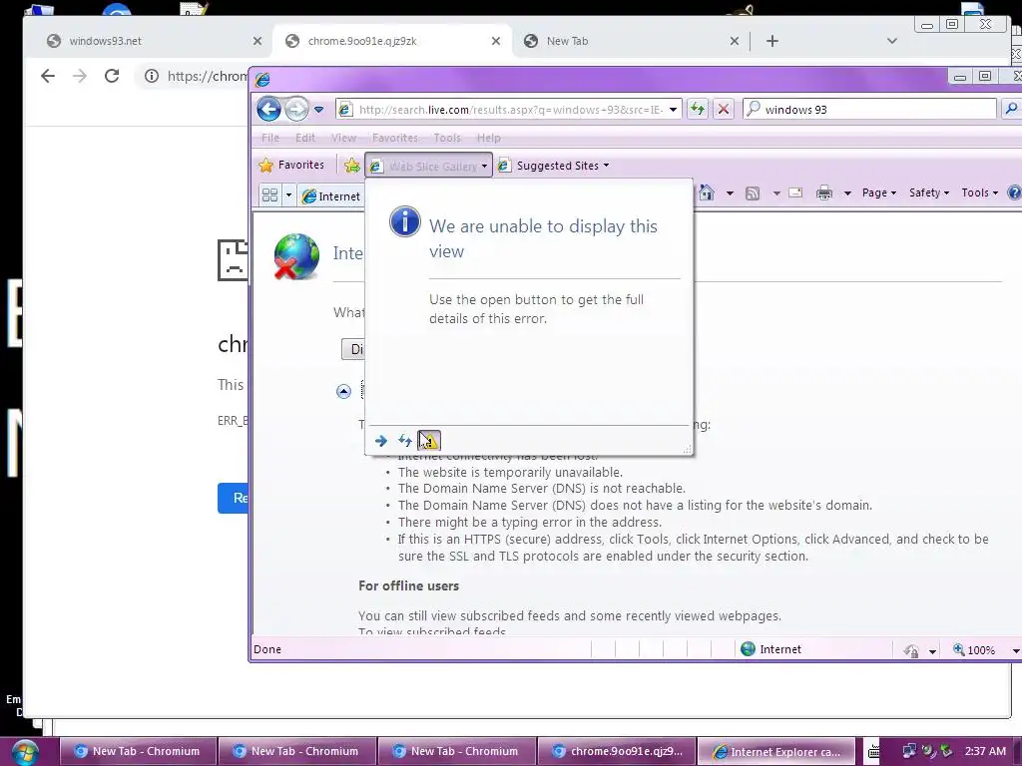Click the magnifier search button in Internet Explorer

coord(1011,109)
